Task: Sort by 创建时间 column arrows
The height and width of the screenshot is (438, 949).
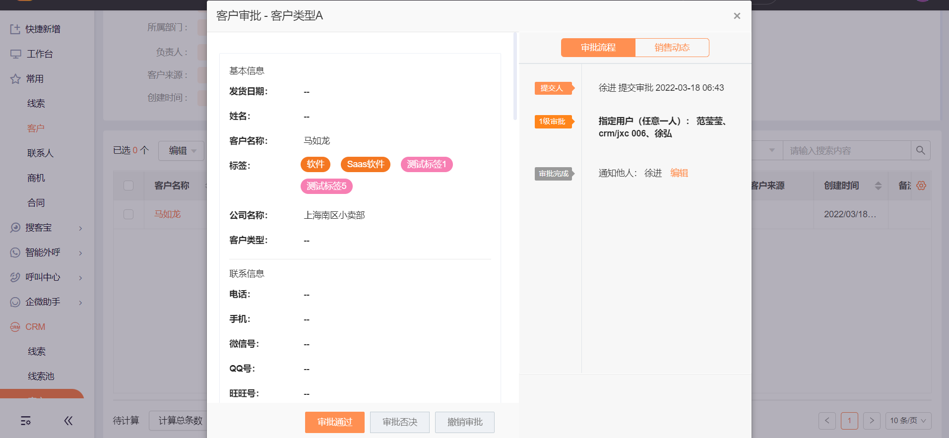Action: click(878, 186)
